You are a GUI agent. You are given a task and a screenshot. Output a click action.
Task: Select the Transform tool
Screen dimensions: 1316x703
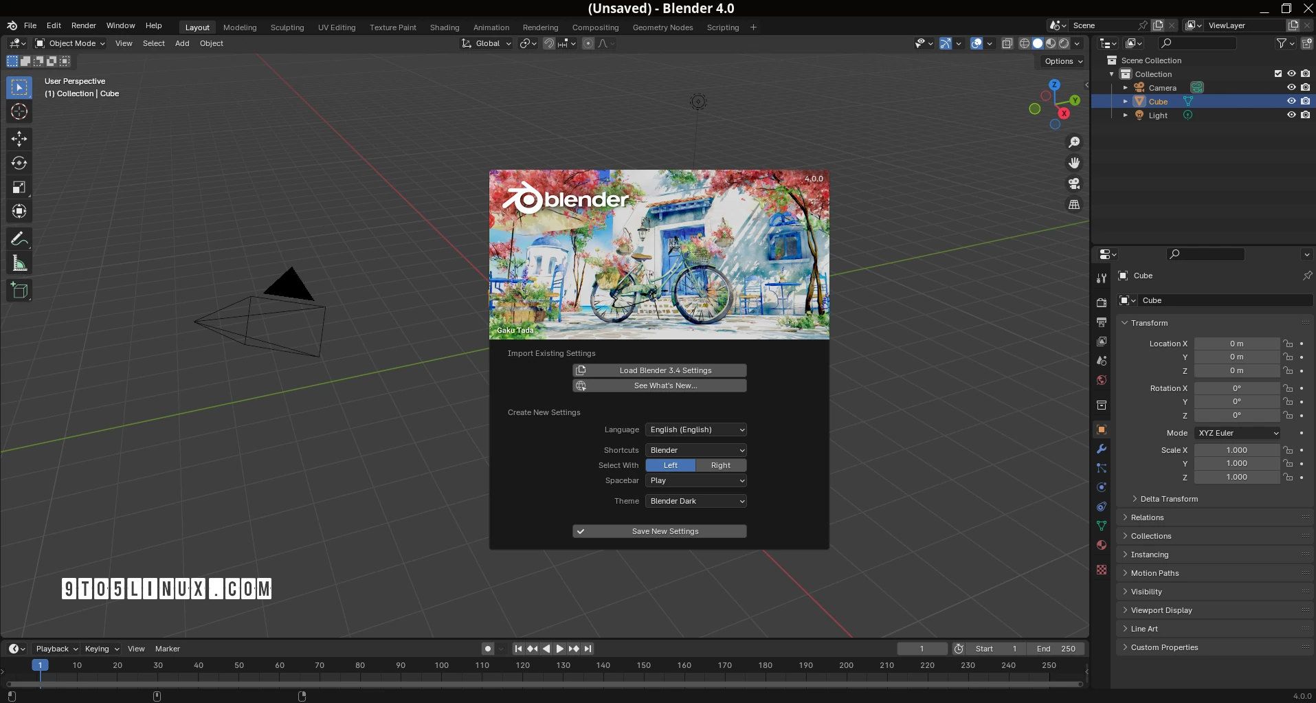(x=19, y=211)
